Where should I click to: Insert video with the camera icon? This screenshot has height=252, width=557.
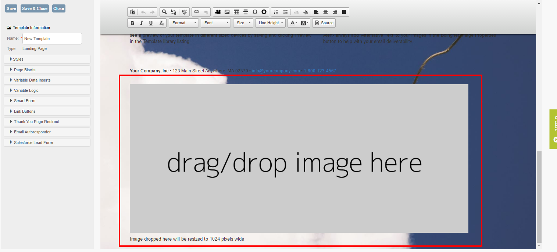click(x=218, y=12)
